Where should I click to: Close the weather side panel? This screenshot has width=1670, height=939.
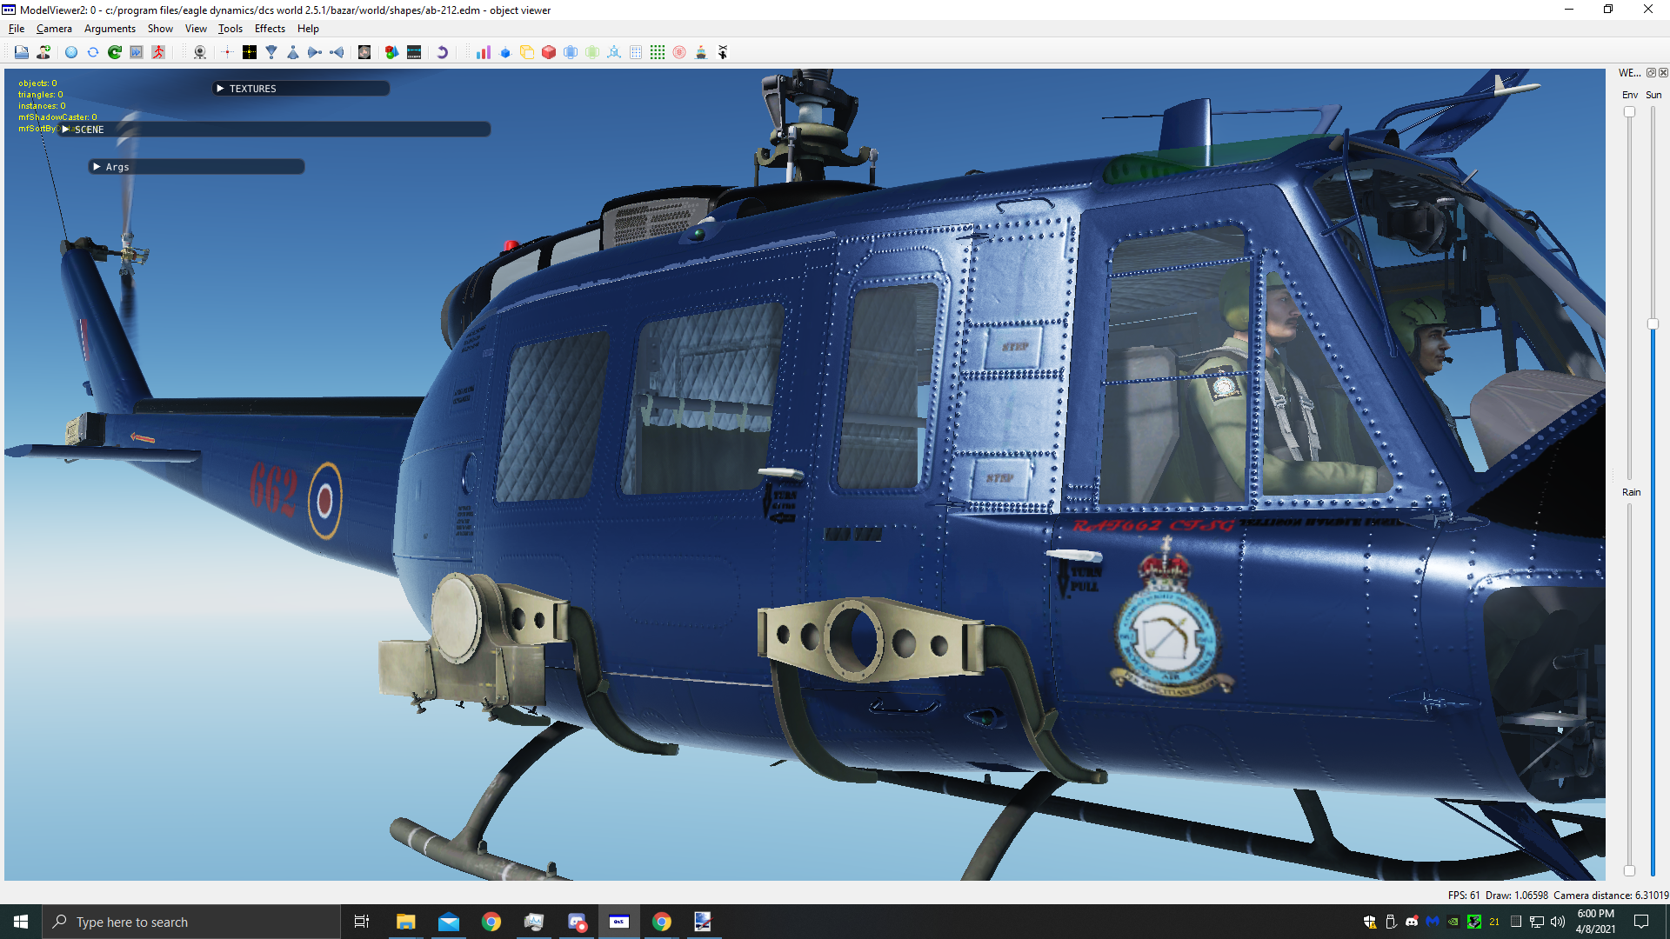[1663, 73]
